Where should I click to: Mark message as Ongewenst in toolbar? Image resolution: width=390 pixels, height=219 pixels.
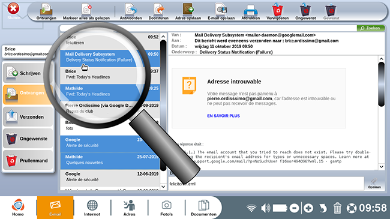(x=305, y=11)
